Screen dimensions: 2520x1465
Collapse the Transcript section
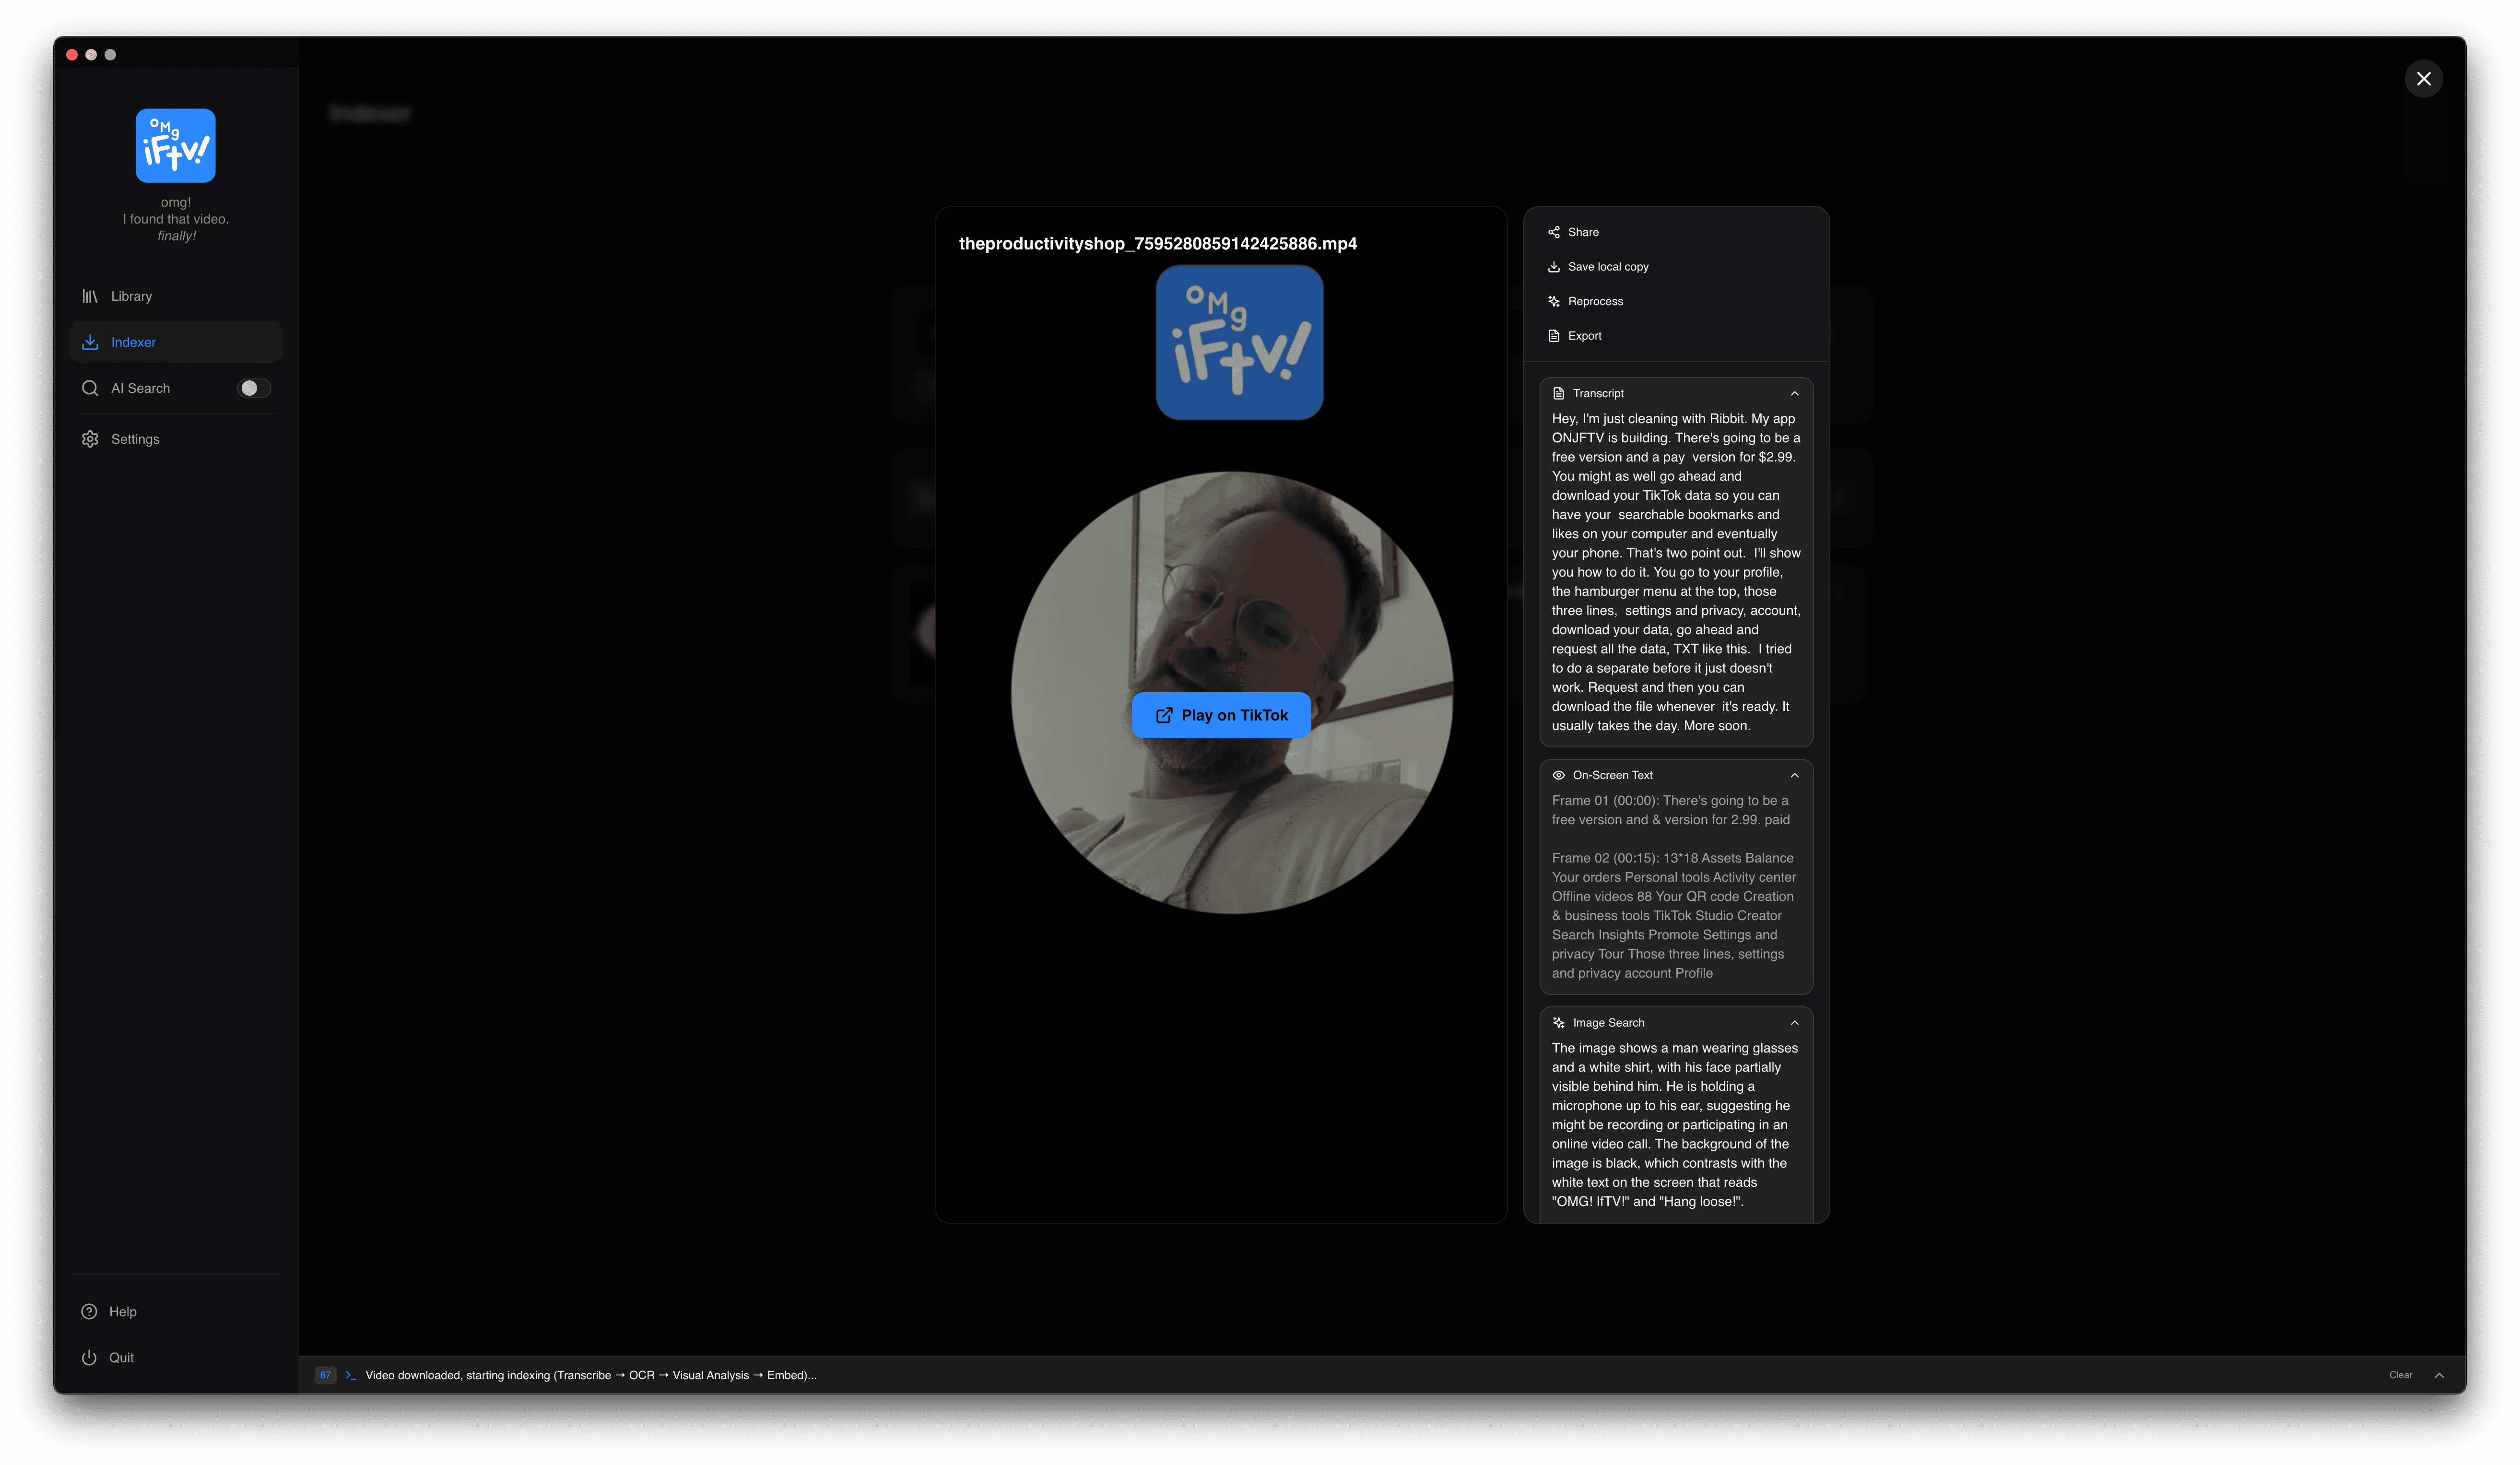point(1794,393)
